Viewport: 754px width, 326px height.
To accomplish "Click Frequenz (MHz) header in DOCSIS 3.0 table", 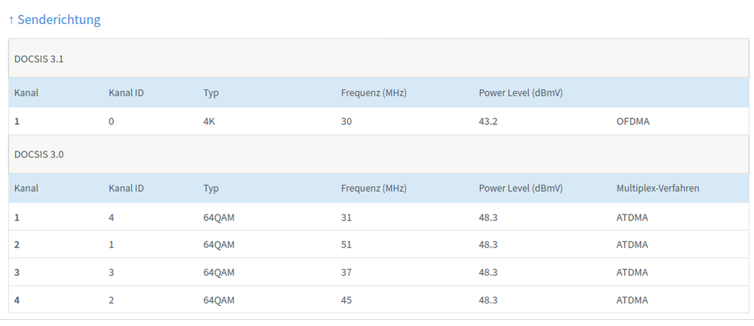I will point(373,188).
